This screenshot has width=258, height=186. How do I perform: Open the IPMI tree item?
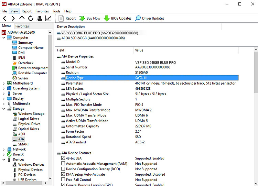[22, 58]
